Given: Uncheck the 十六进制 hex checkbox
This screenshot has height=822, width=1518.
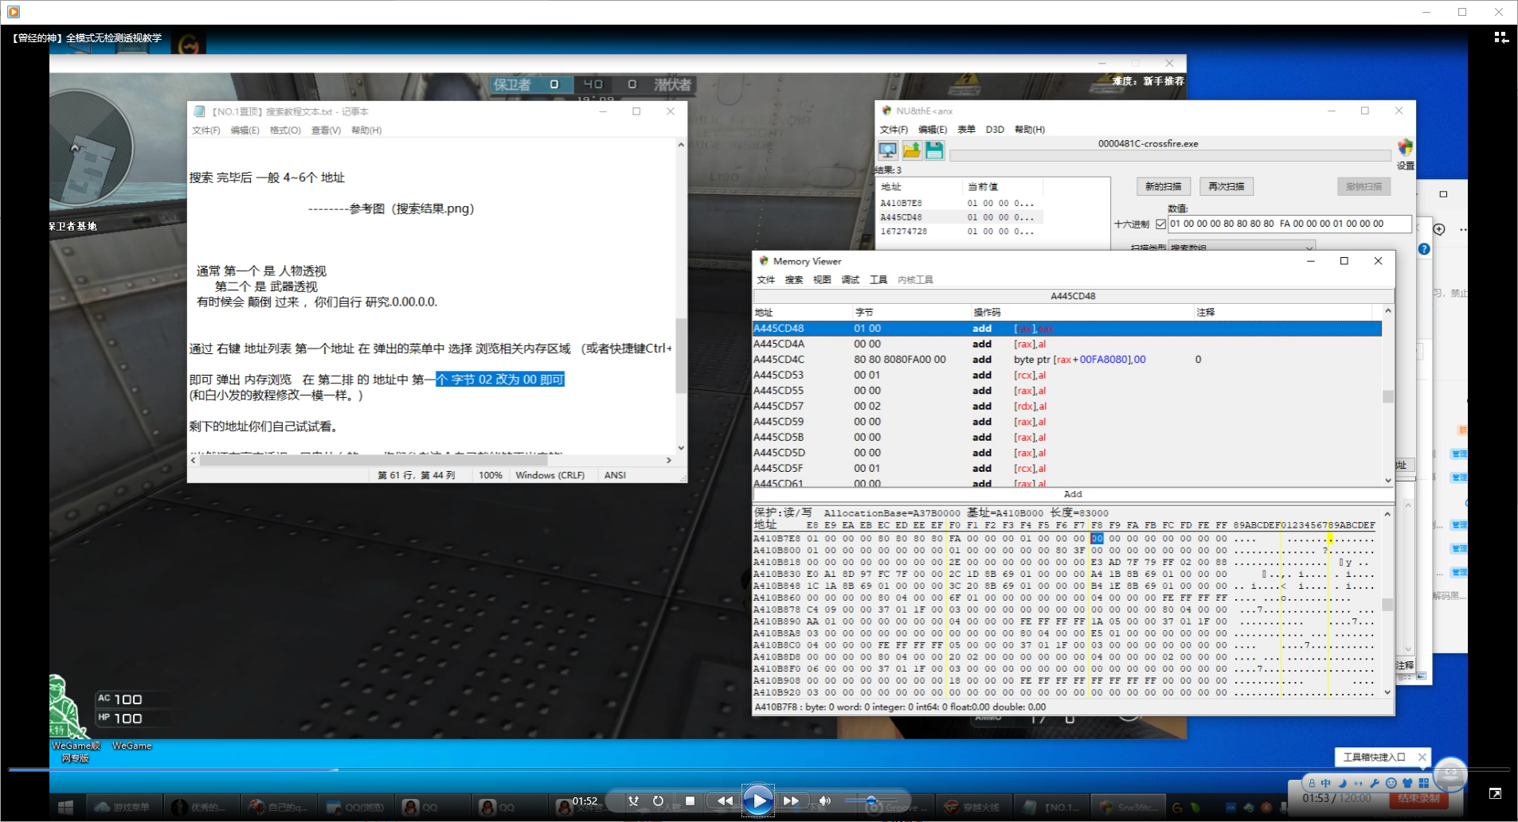Looking at the screenshot, I should point(1160,224).
